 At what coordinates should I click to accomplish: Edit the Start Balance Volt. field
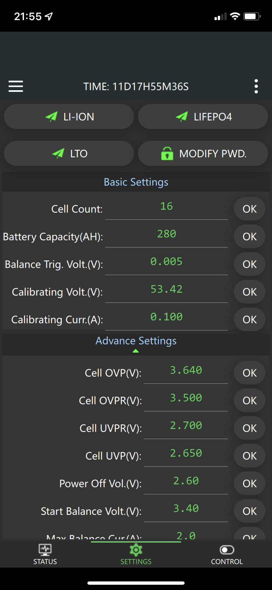pyautogui.click(x=186, y=509)
